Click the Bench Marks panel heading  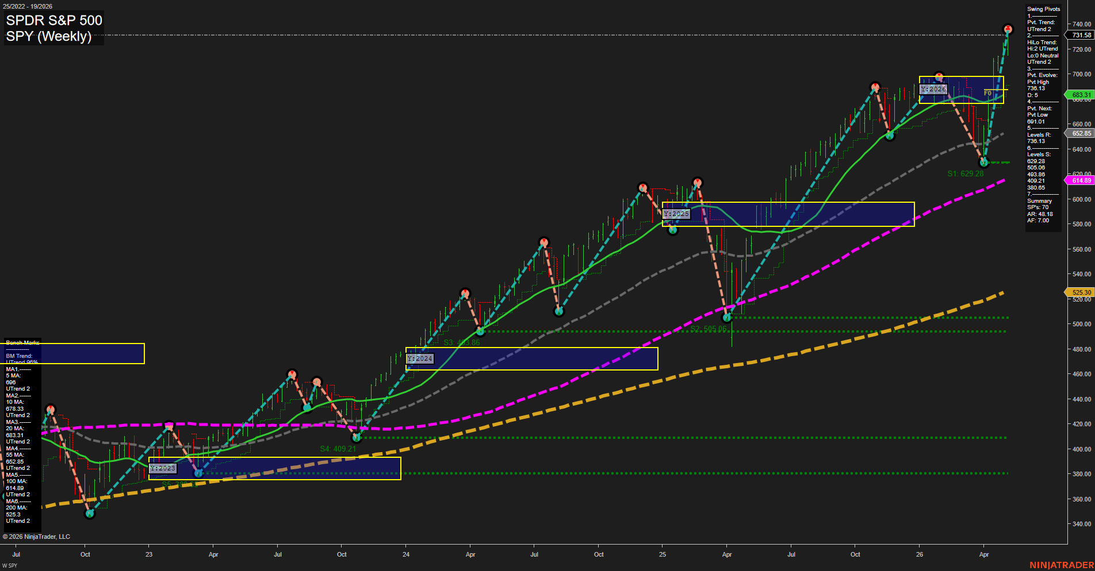click(22, 343)
